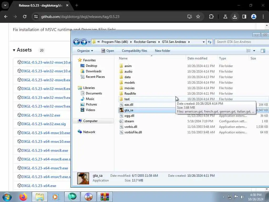The image size is (269, 202).
Task: Open the Windows Start orb
Action: (7, 197)
